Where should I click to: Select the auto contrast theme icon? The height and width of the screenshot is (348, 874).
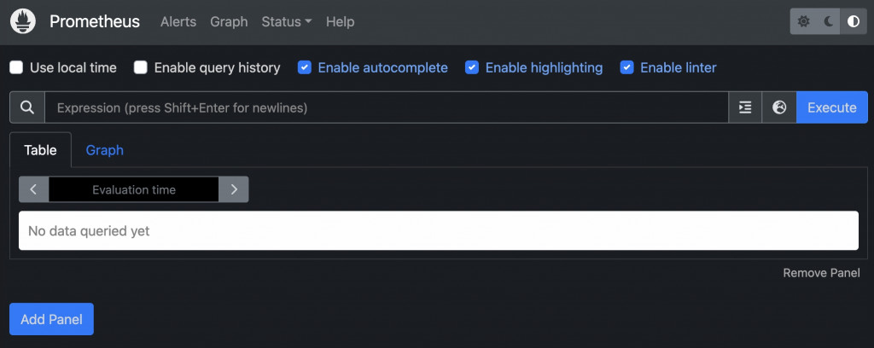852,22
